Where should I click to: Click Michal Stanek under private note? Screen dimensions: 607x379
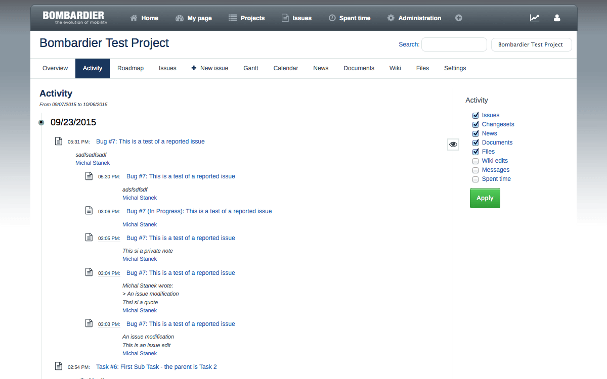tap(140, 259)
